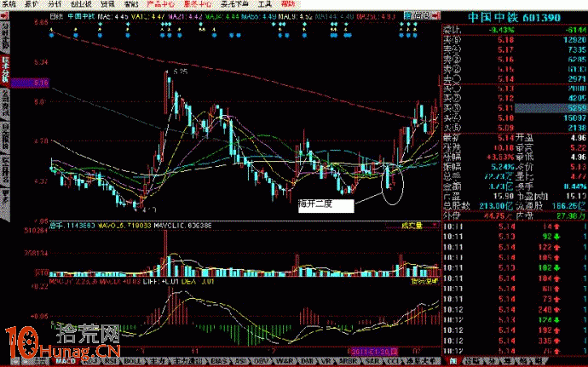
Task: Select the W&R indicator tab
Action: coord(284,361)
